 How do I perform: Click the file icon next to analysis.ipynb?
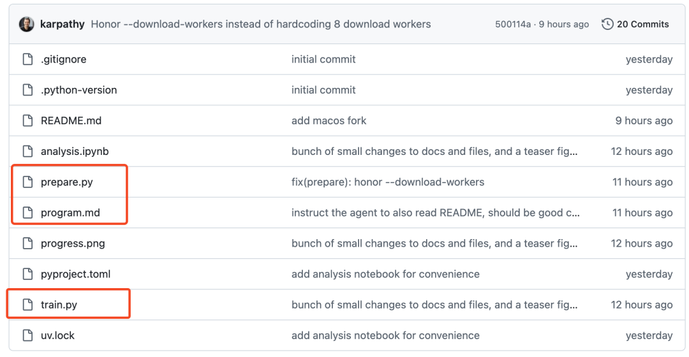click(27, 151)
